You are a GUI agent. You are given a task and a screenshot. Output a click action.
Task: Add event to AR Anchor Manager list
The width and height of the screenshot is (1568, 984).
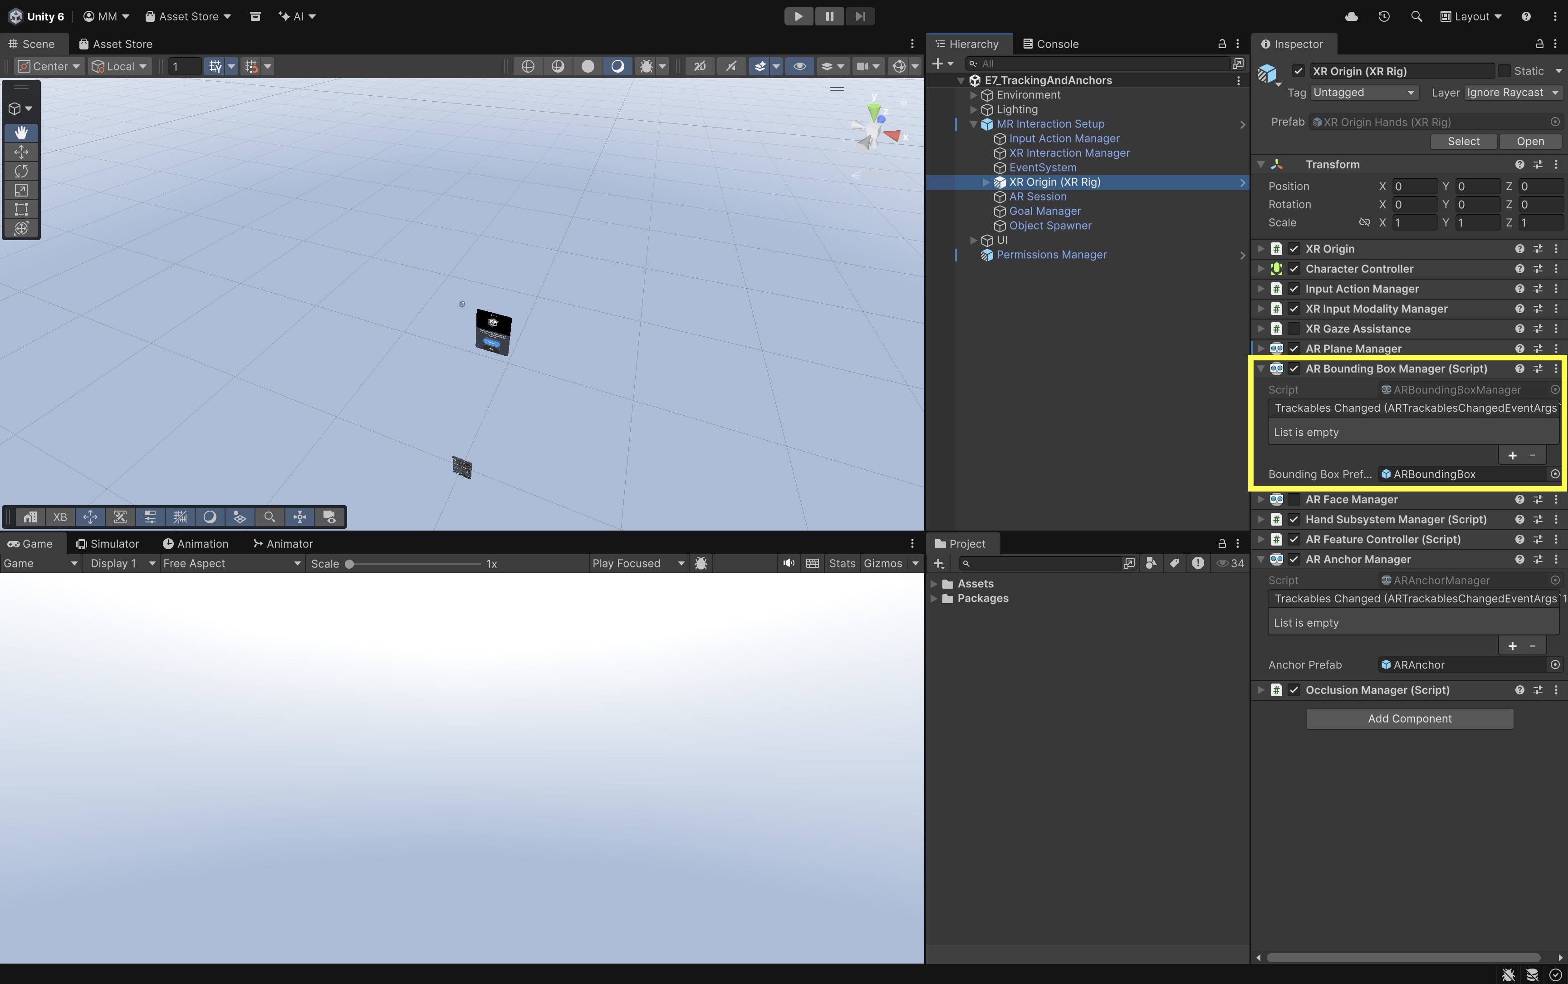coord(1512,645)
